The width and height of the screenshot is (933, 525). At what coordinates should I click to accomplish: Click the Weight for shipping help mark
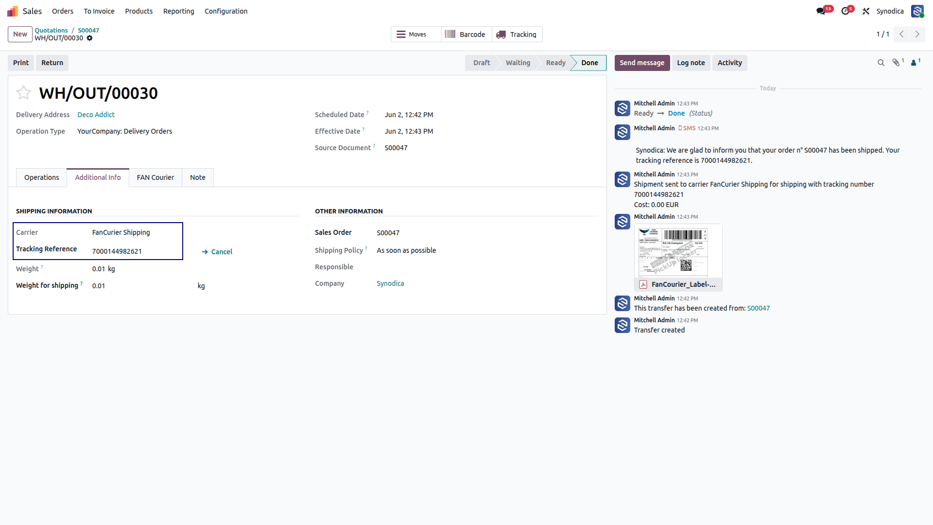pos(81,283)
